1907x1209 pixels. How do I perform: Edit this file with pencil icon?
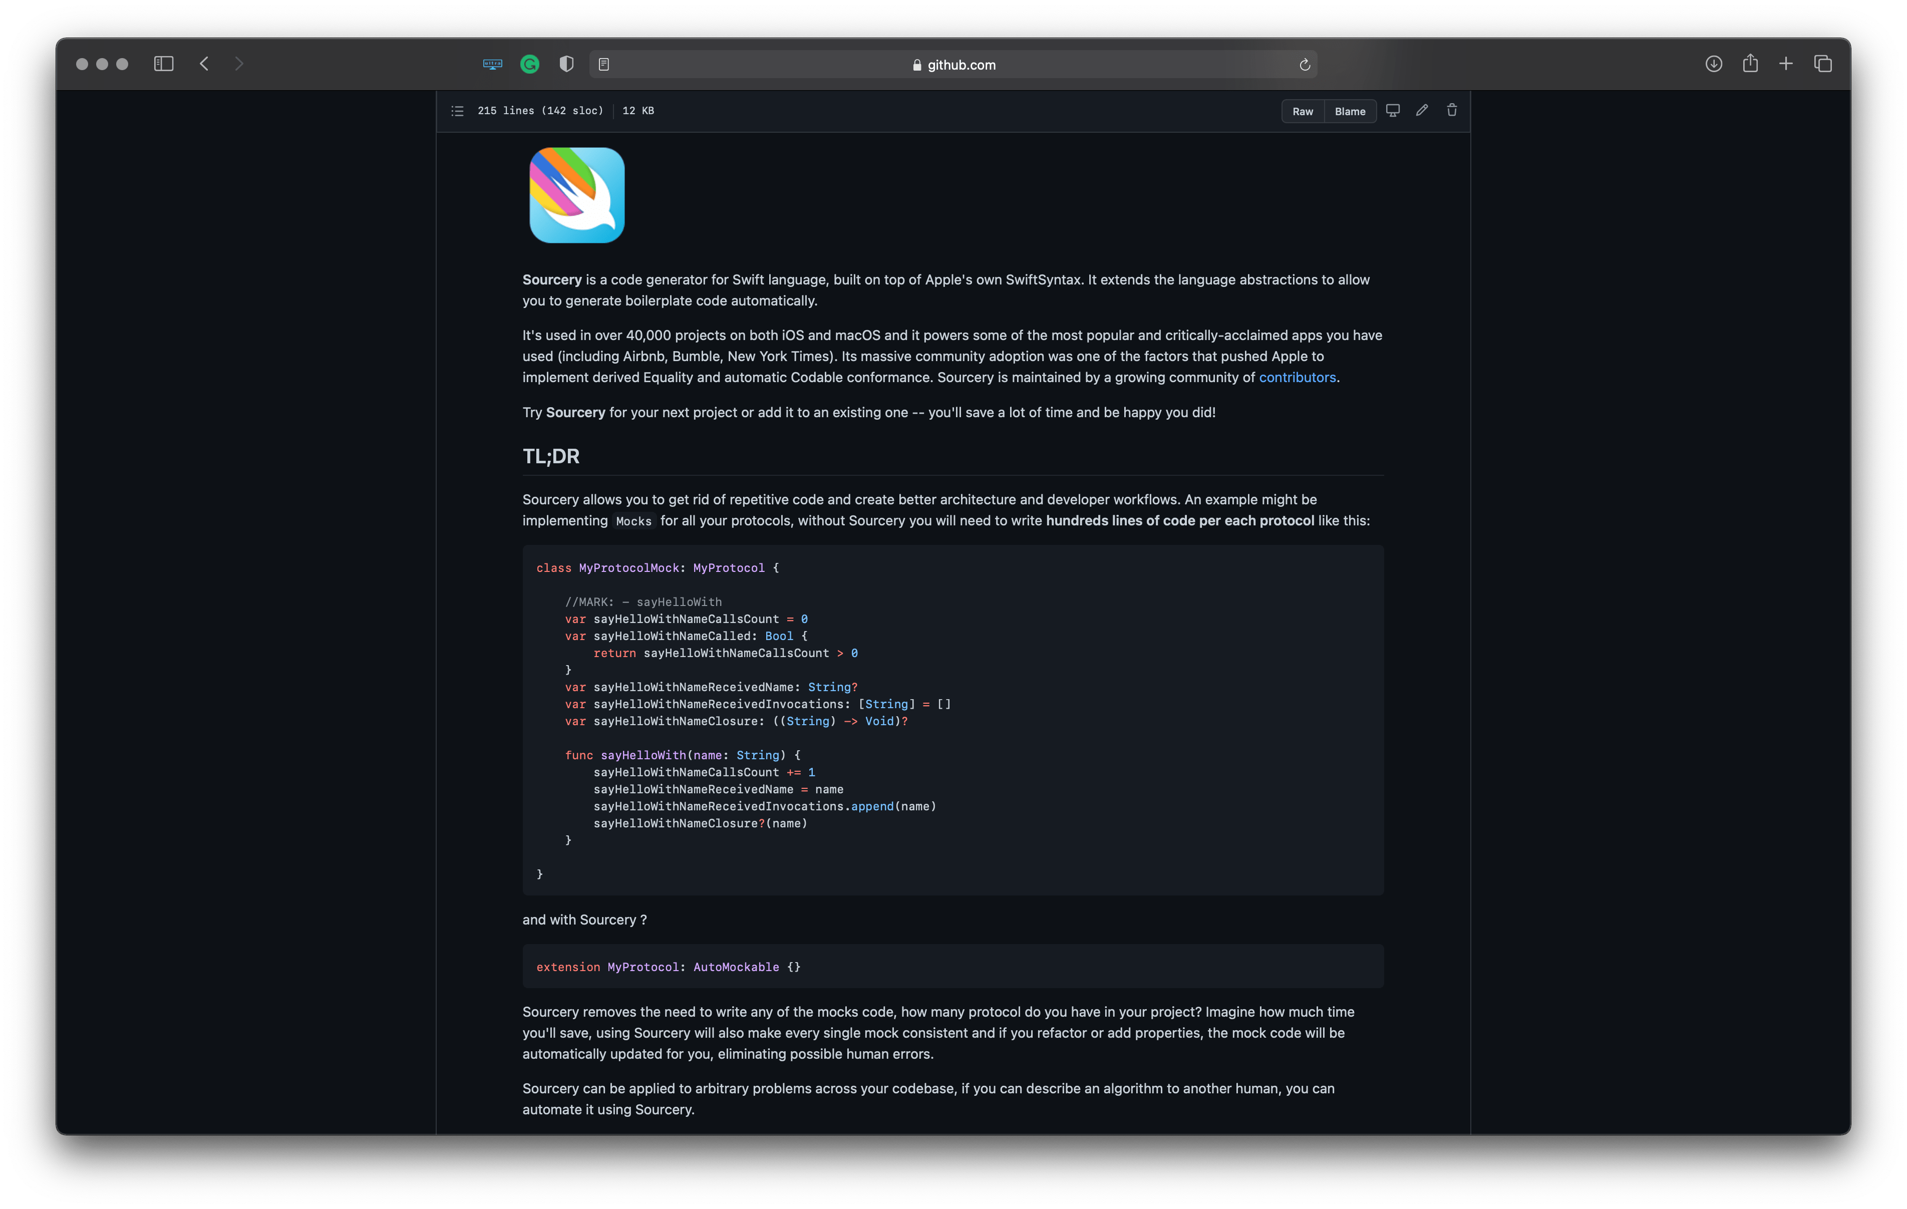(x=1422, y=111)
